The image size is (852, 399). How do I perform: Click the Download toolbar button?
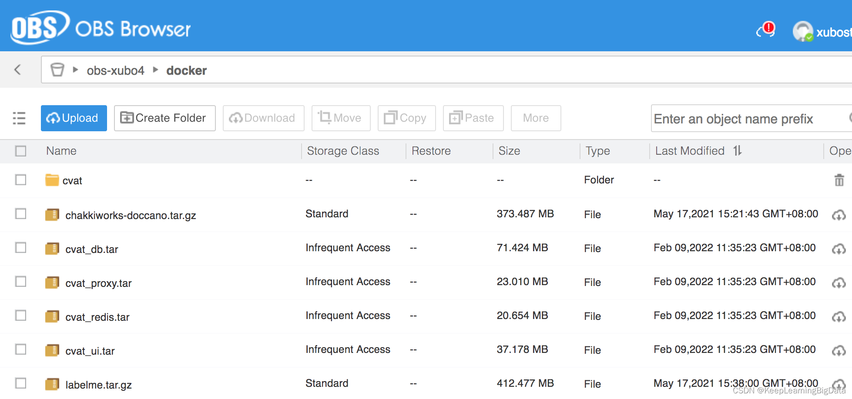coord(263,118)
